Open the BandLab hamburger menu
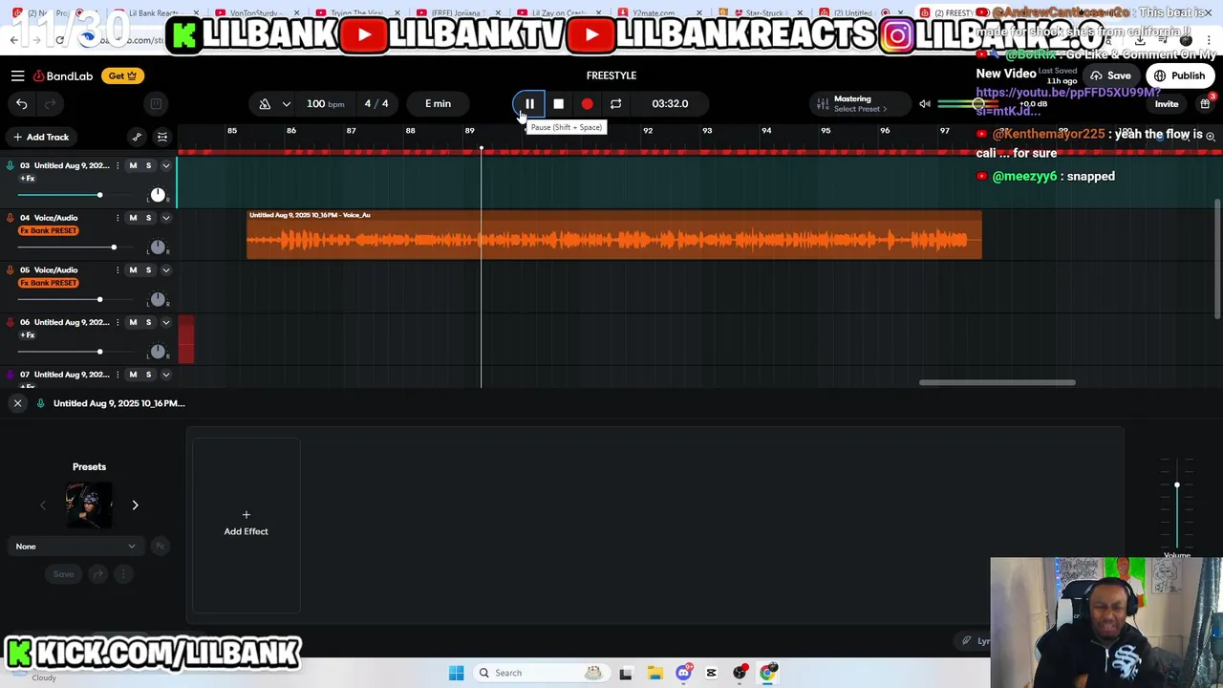The width and height of the screenshot is (1223, 688). [x=17, y=75]
